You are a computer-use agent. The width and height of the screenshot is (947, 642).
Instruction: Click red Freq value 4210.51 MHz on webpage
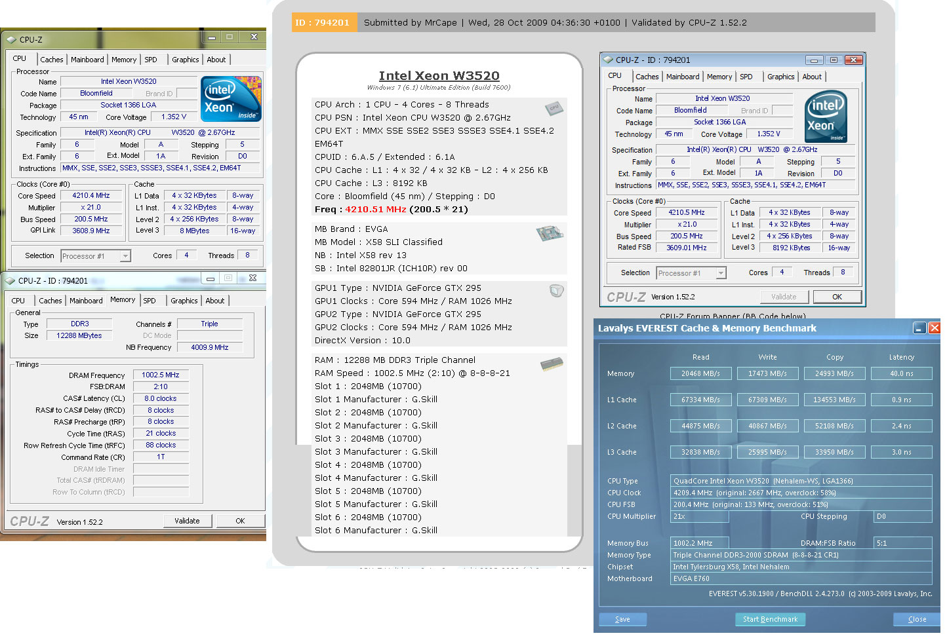coord(376,210)
